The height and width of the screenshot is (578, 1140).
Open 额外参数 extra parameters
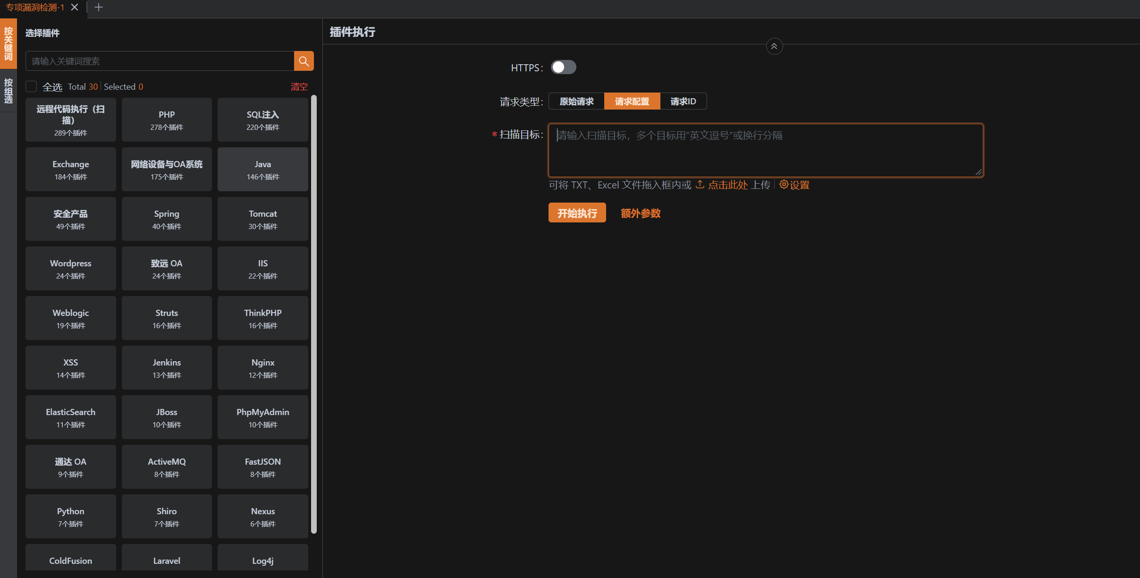(x=641, y=213)
